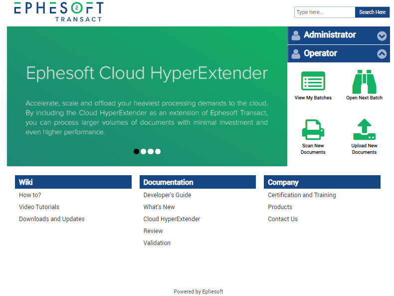
Task: Click the Operator user icon
Action: (x=296, y=54)
